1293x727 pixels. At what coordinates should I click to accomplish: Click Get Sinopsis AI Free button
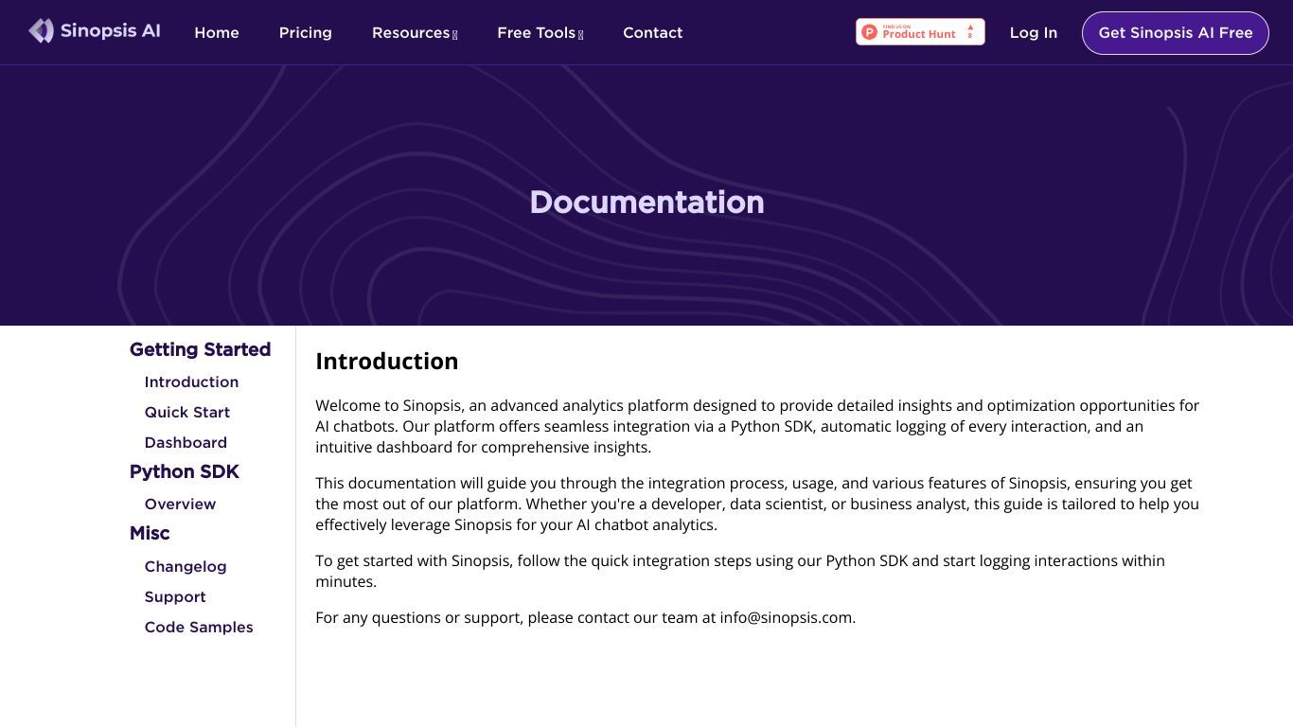(x=1176, y=33)
